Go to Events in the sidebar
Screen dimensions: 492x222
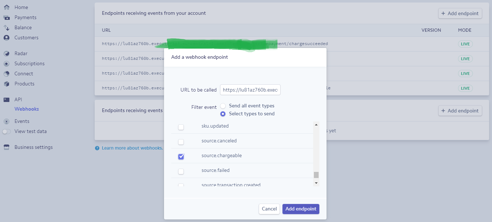click(22, 121)
